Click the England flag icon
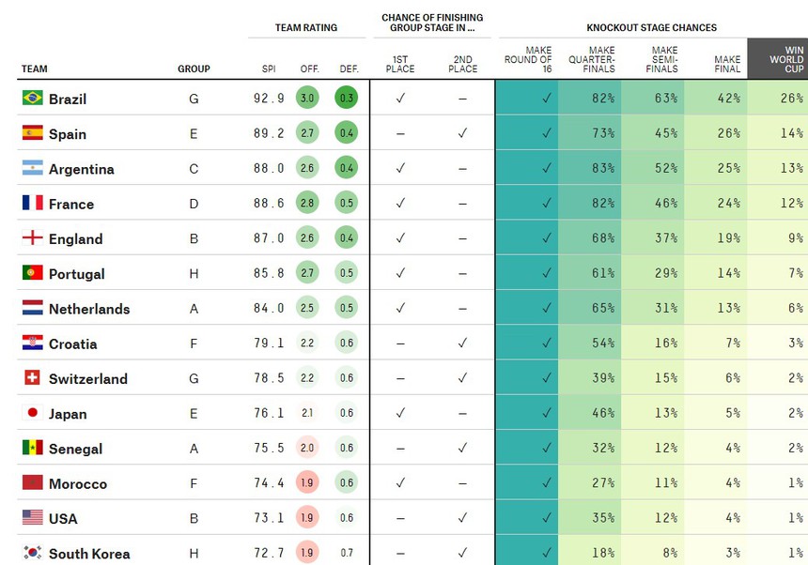Screen dimensions: 808x565 click(32, 238)
